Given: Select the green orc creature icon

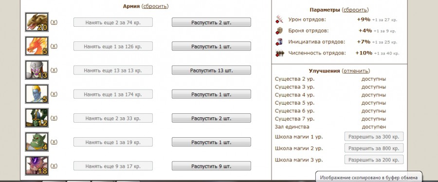Looking at the screenshot, I should point(37,142).
